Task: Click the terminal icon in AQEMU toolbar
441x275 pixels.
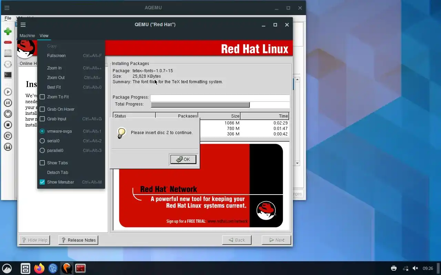Action: 8,75
